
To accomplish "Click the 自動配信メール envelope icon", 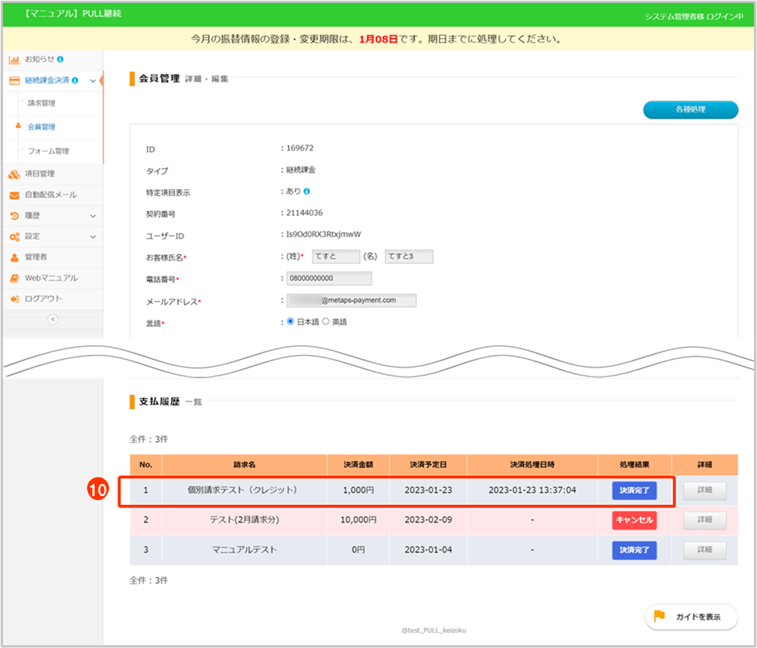I will (14, 195).
